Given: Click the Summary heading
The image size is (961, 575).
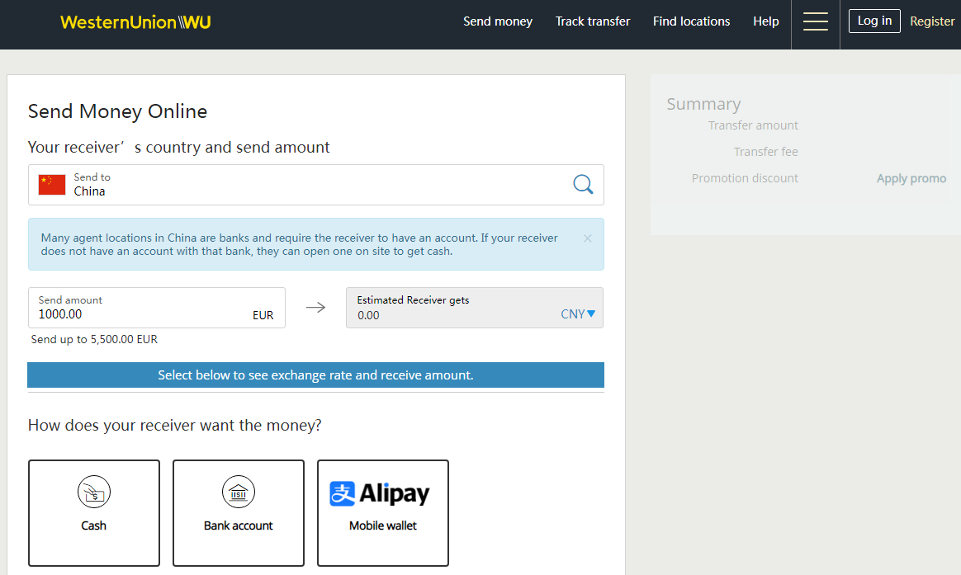Looking at the screenshot, I should point(703,104).
